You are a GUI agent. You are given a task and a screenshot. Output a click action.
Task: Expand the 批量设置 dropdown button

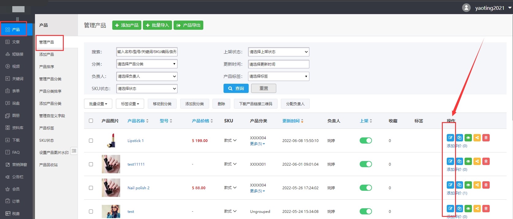pos(98,104)
